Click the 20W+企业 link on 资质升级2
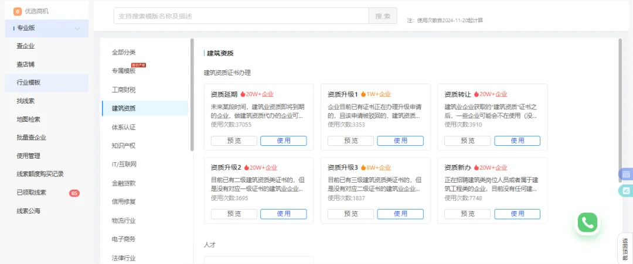633x264 pixels. click(x=263, y=167)
